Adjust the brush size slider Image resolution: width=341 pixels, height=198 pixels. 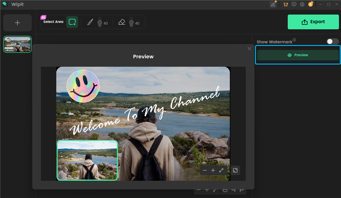tap(100, 22)
